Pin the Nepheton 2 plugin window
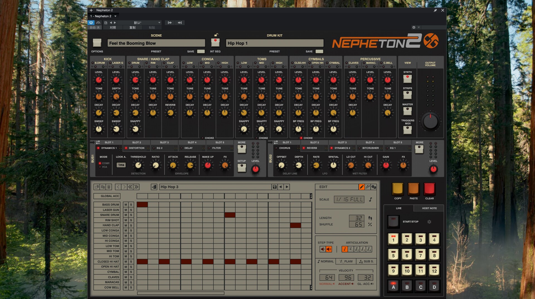 tap(435, 10)
